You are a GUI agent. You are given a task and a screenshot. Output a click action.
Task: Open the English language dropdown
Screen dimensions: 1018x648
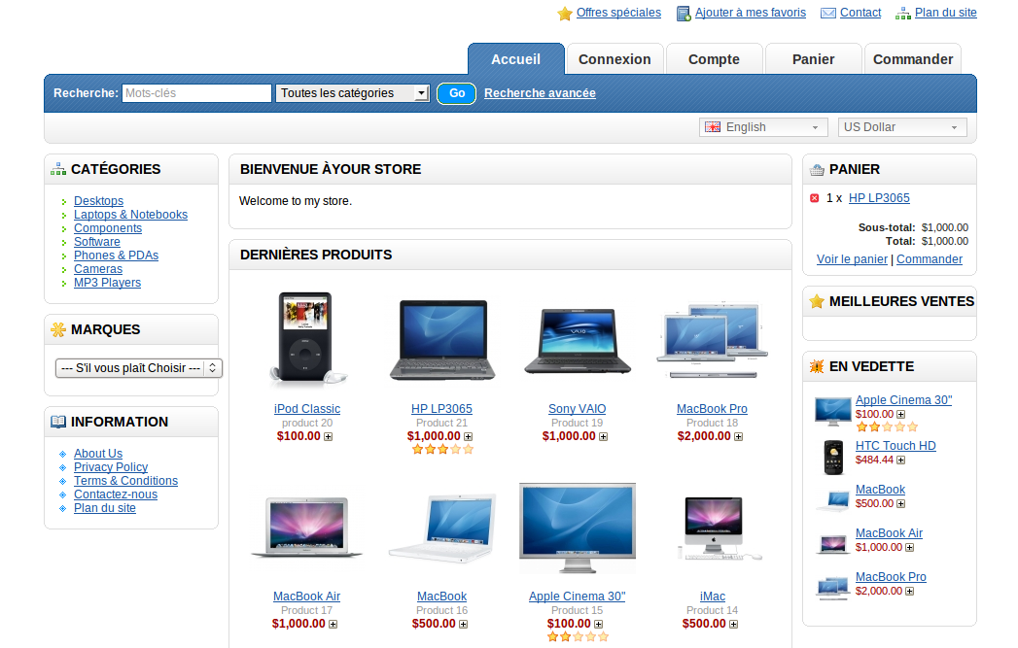point(763,127)
